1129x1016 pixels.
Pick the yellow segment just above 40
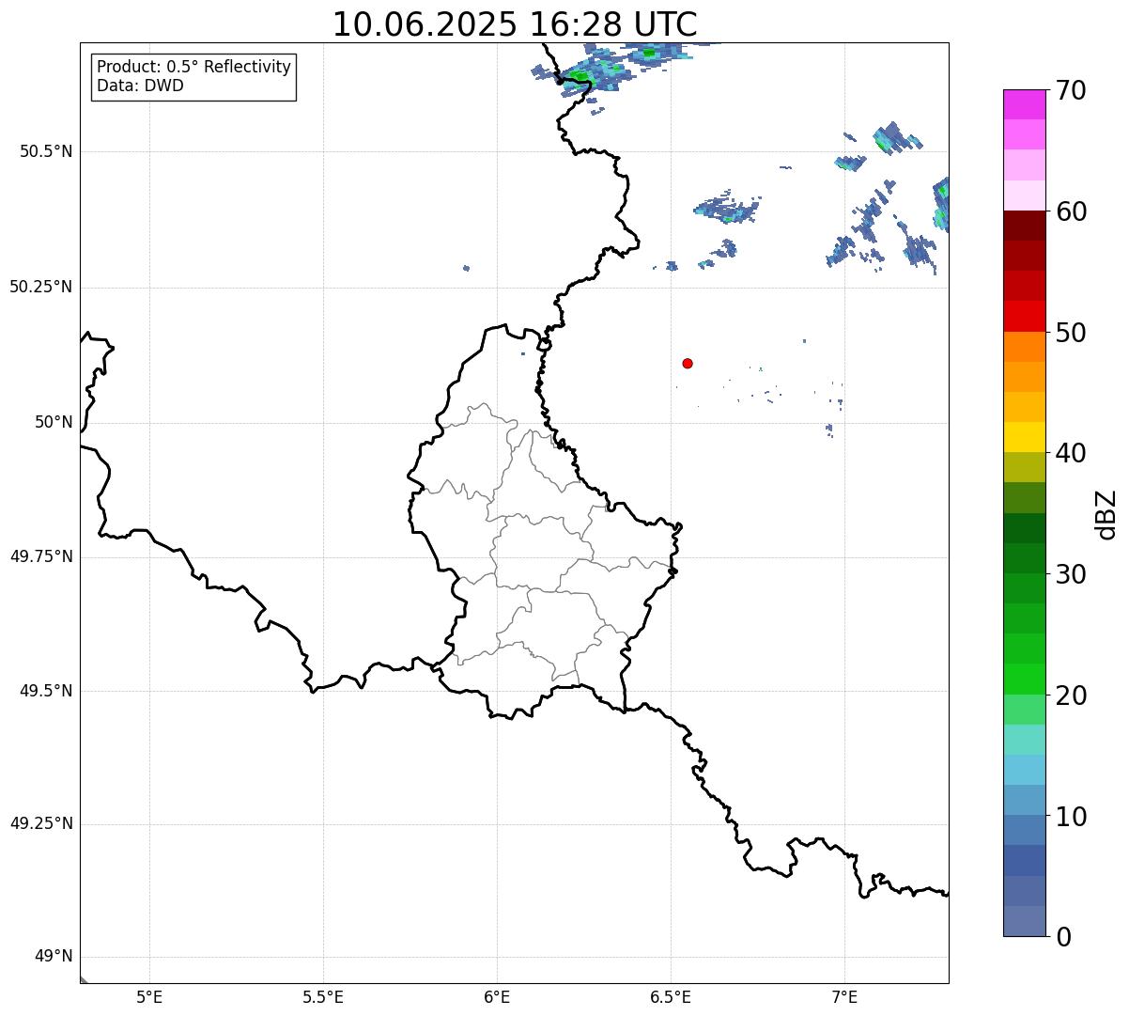(x=1024, y=437)
